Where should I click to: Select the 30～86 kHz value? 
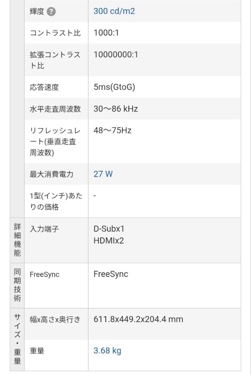point(115,109)
